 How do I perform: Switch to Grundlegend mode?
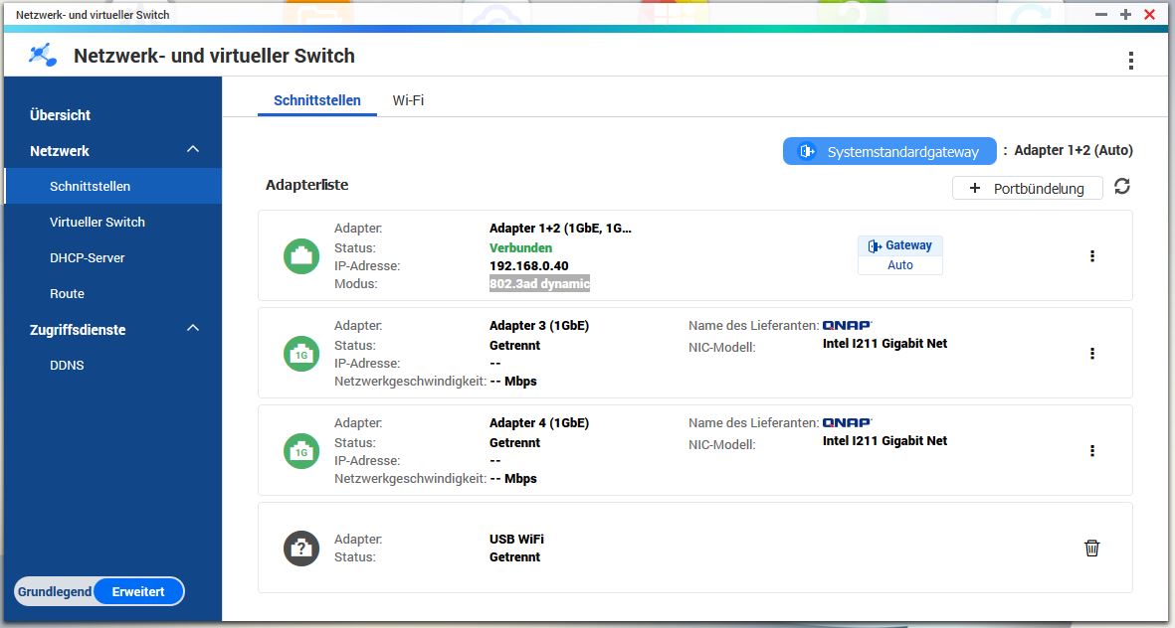[55, 591]
